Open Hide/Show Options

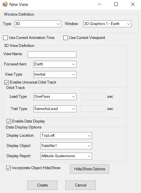pyautogui.click(x=89, y=169)
